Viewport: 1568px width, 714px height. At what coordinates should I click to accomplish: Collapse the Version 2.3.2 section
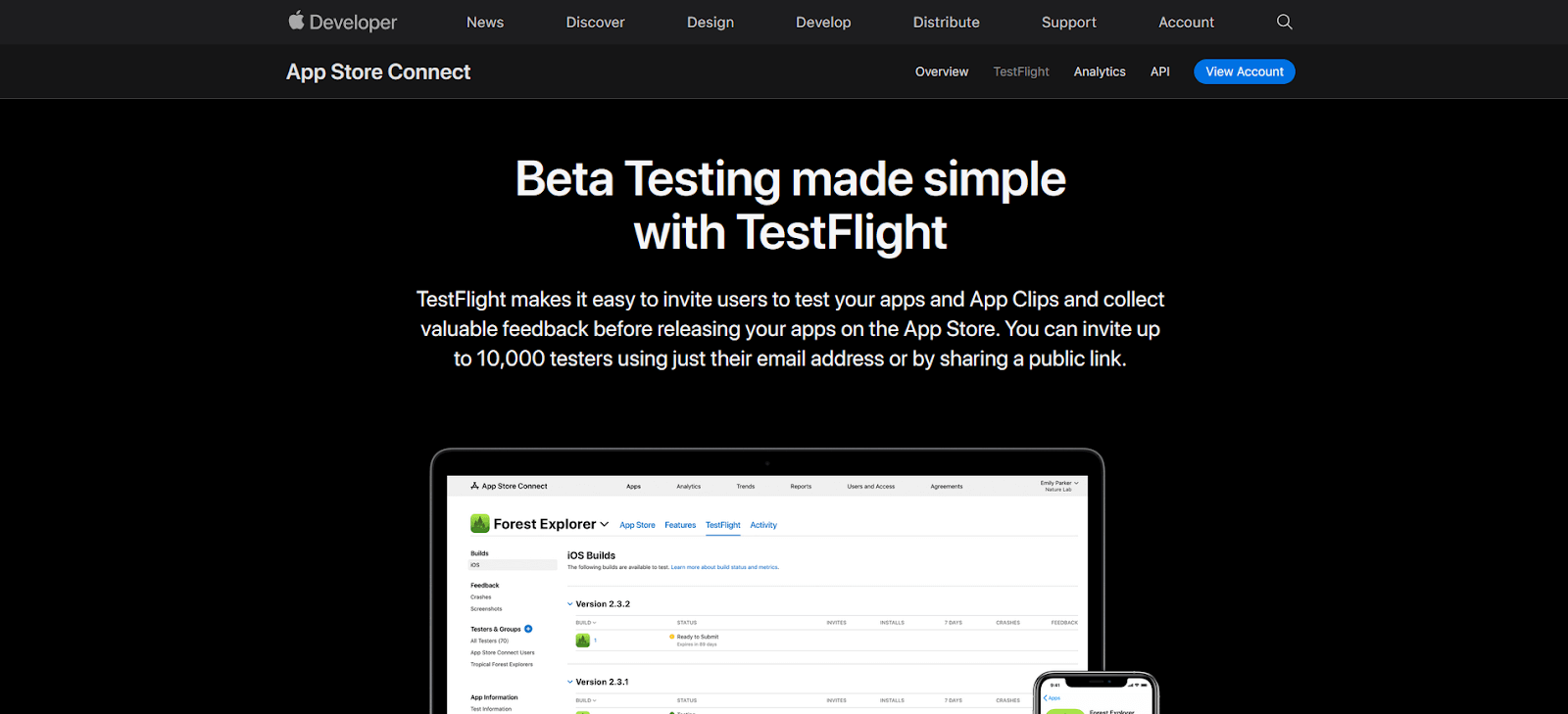click(x=570, y=604)
